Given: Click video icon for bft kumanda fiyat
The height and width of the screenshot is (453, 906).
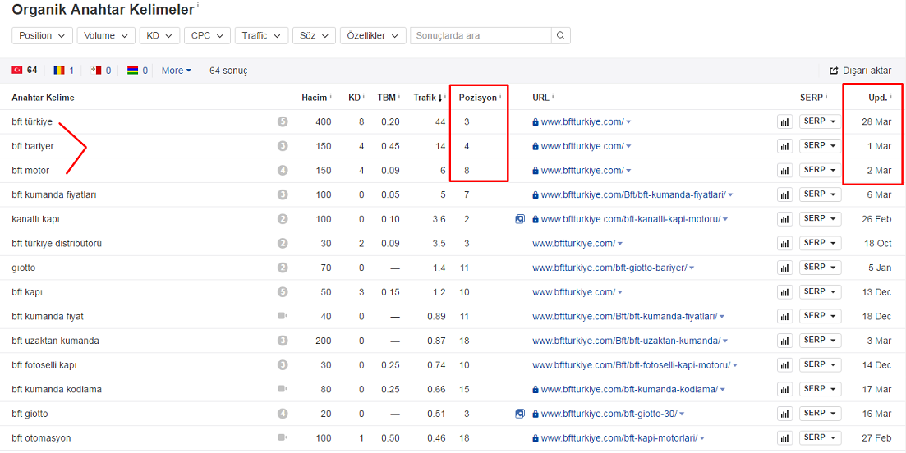Looking at the screenshot, I should (283, 316).
